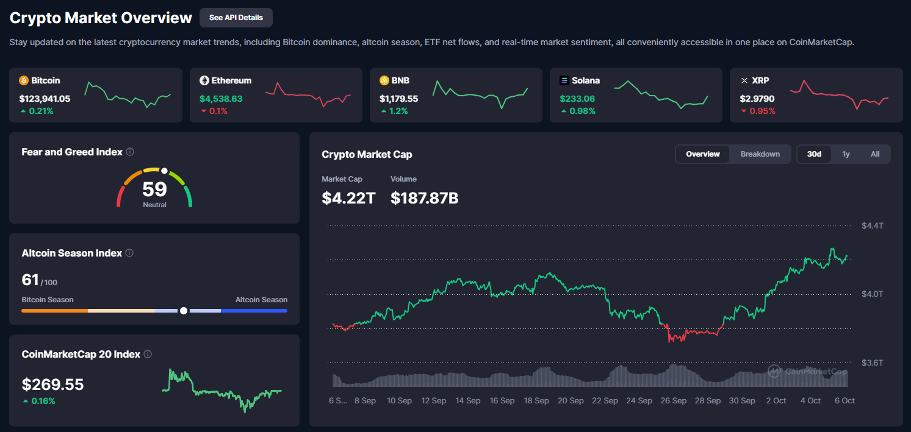Open CoinMarketCap 20 Index info icon
Screen dimensions: 911x432
click(x=148, y=354)
